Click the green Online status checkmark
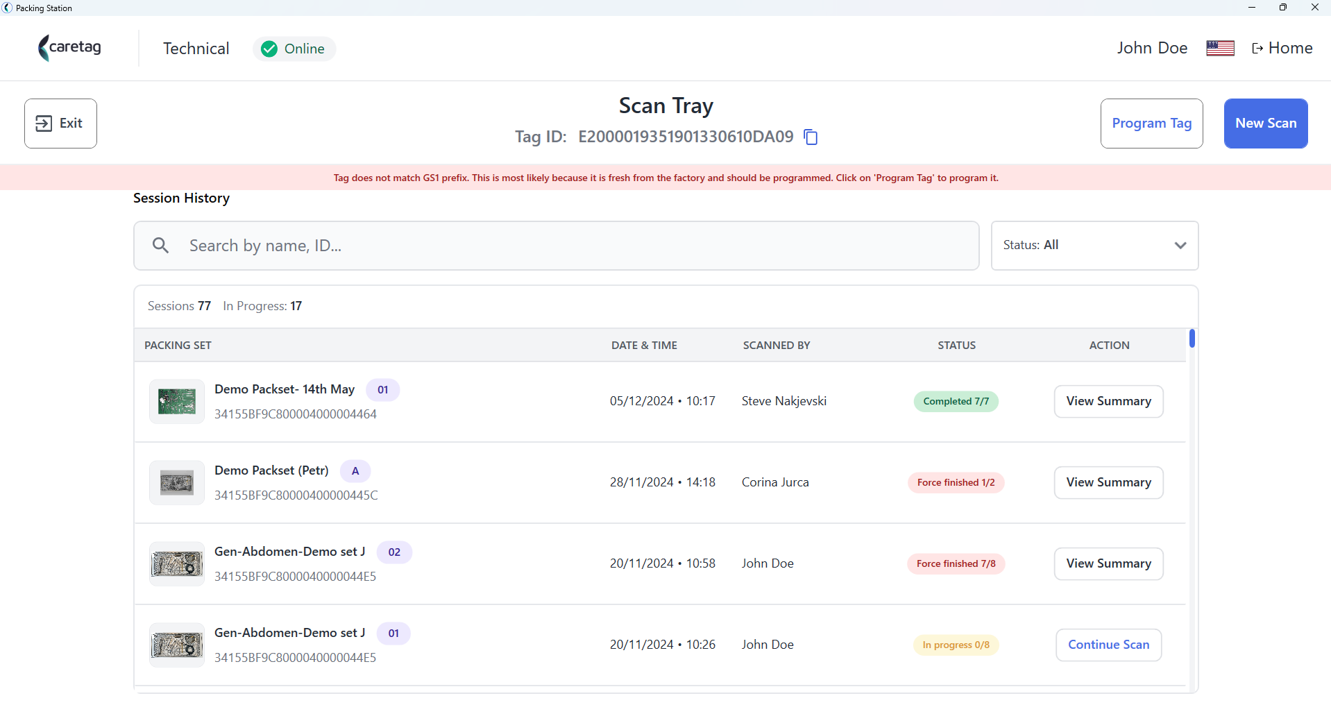 click(269, 49)
